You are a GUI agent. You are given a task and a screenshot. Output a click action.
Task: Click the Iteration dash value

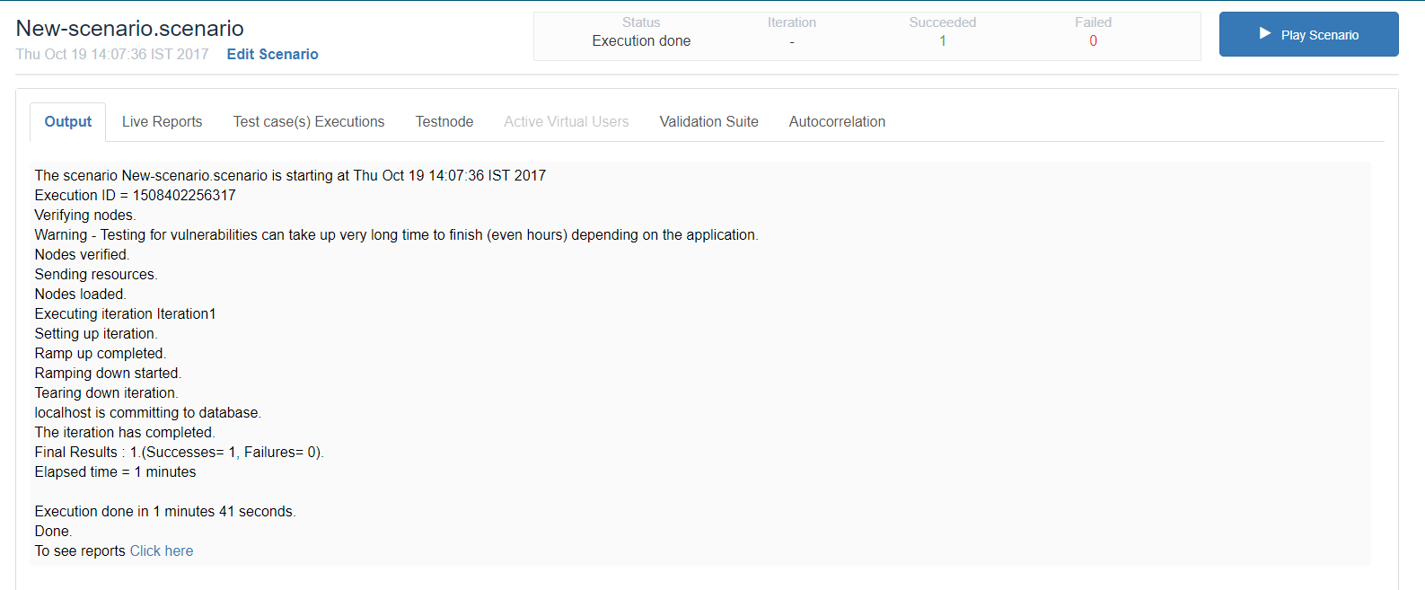pyautogui.click(x=791, y=42)
